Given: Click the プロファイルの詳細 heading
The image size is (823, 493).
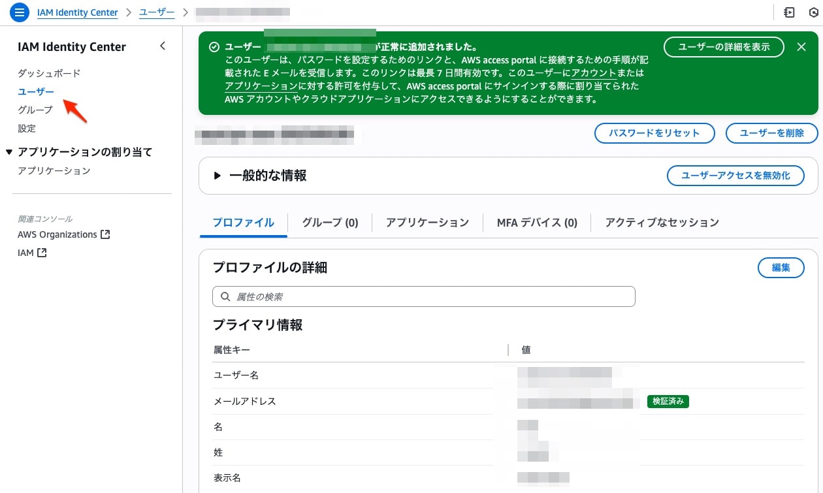Looking at the screenshot, I should [270, 267].
